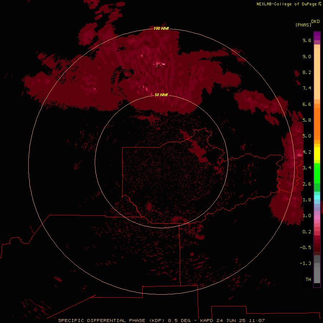Click the NEXLAB-College of DuPage header text
The image size is (323, 323).
286,4
